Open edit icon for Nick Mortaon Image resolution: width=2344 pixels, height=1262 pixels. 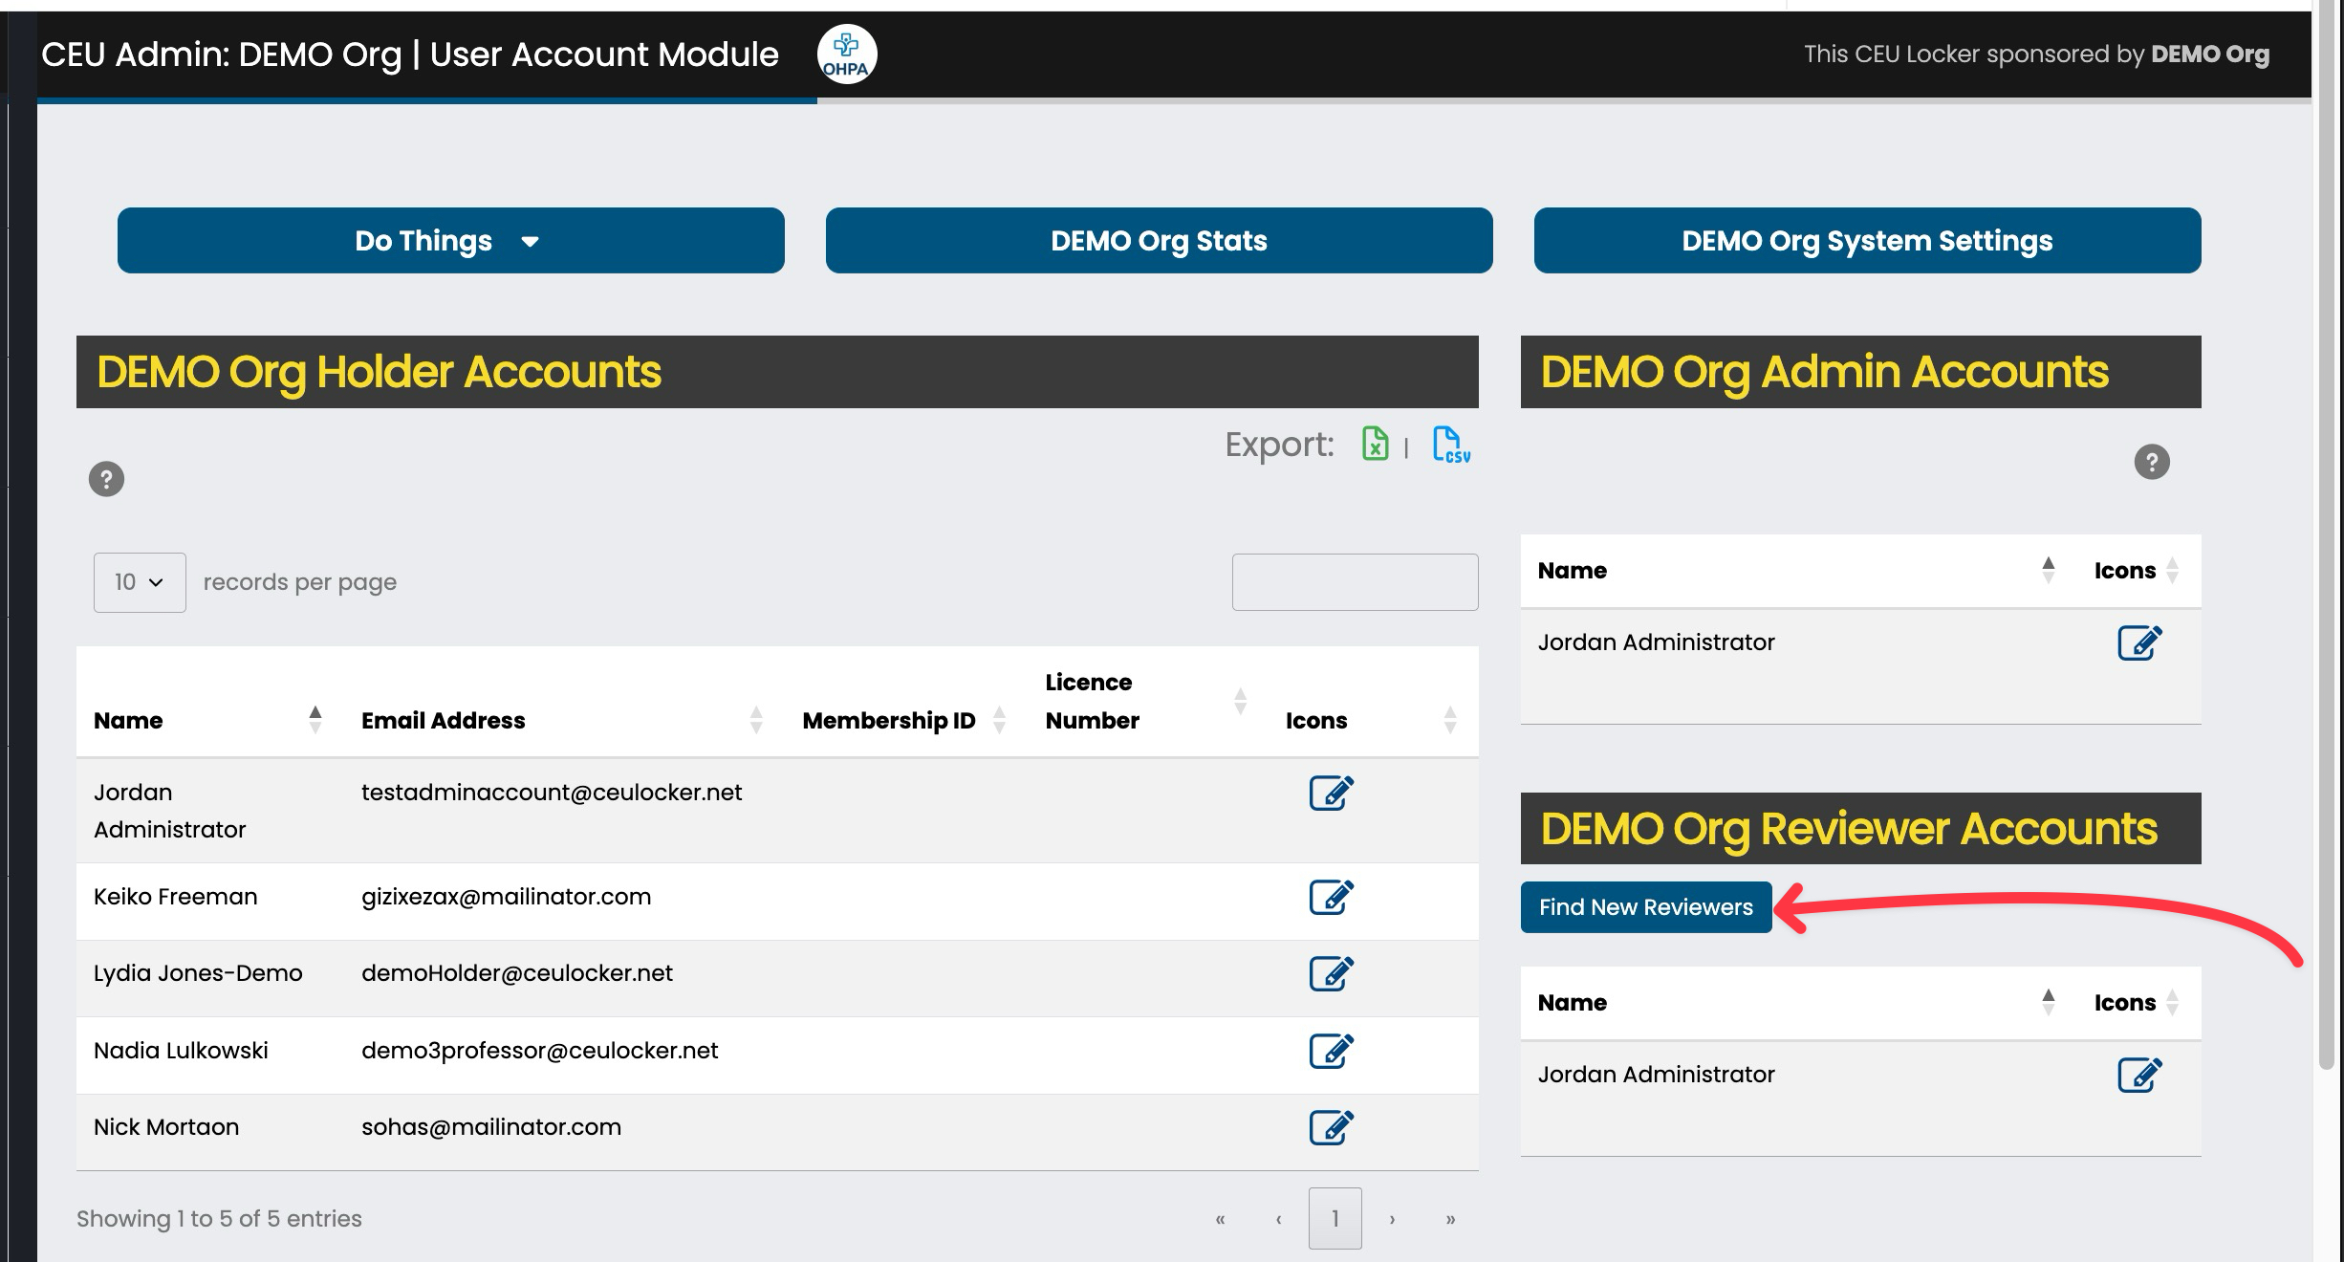(x=1331, y=1127)
